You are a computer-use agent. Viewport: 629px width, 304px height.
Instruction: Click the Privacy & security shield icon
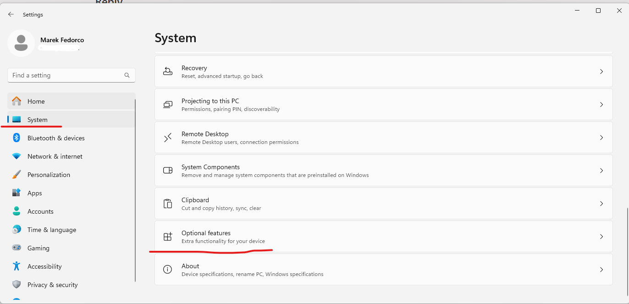click(17, 285)
